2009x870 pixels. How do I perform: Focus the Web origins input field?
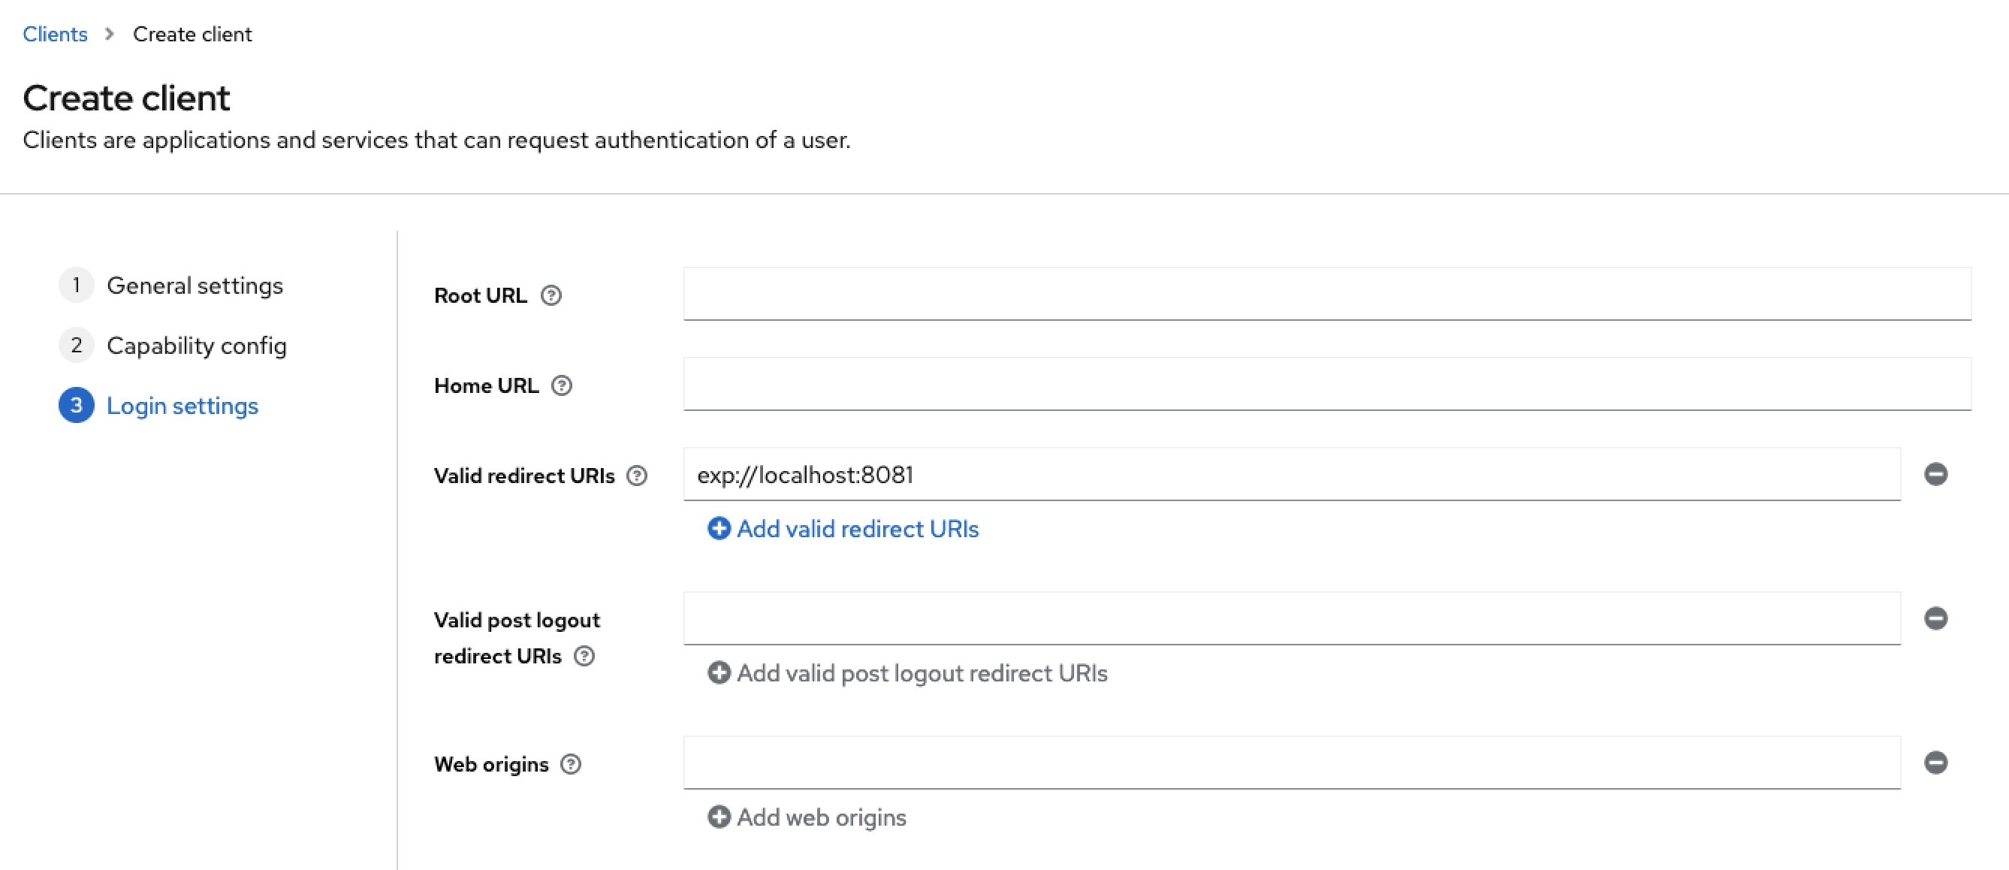pyautogui.click(x=1293, y=763)
